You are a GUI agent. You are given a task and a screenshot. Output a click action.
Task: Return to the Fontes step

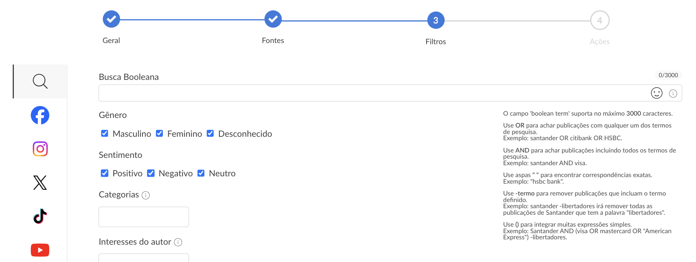tap(273, 19)
